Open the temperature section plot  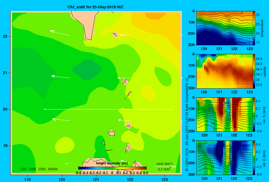point(225,28)
